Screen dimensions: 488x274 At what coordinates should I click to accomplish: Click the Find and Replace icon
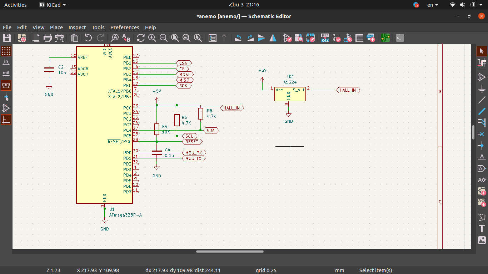point(126,38)
